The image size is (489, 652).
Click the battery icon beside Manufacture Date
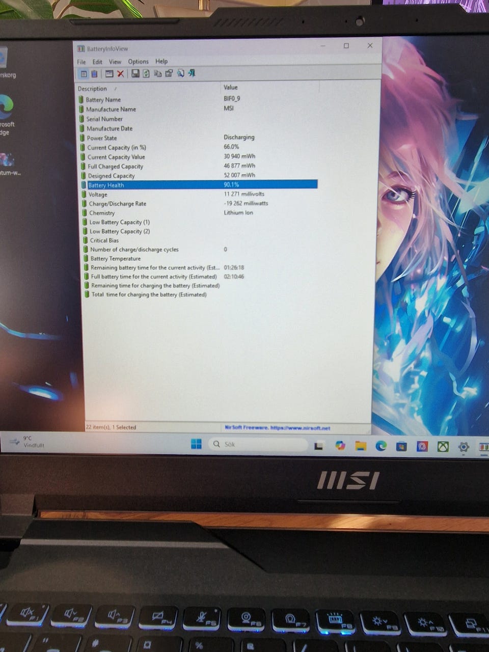coord(81,128)
